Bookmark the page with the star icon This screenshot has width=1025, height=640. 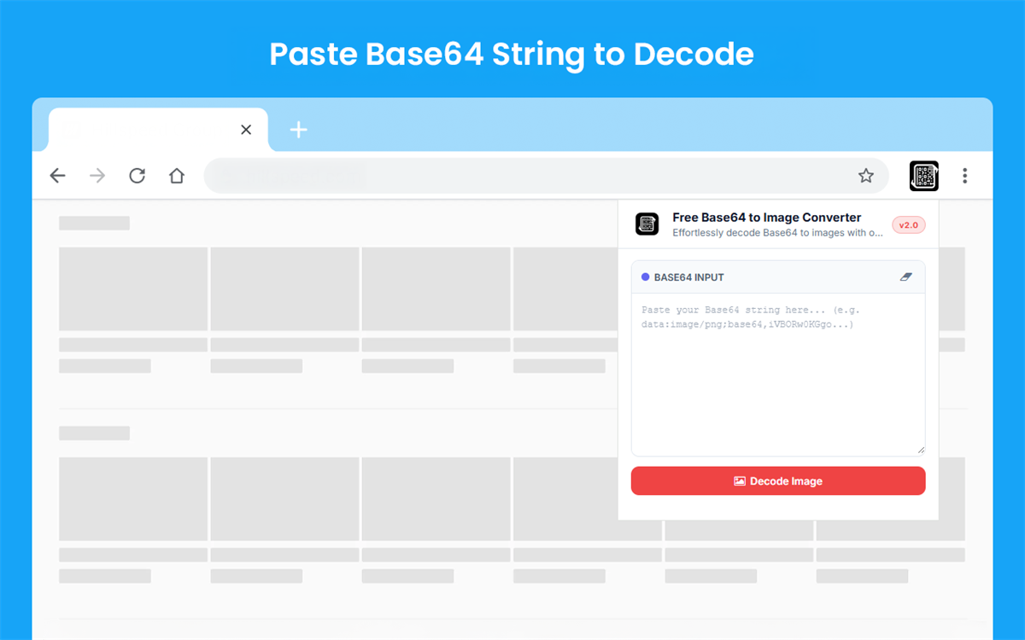[866, 176]
